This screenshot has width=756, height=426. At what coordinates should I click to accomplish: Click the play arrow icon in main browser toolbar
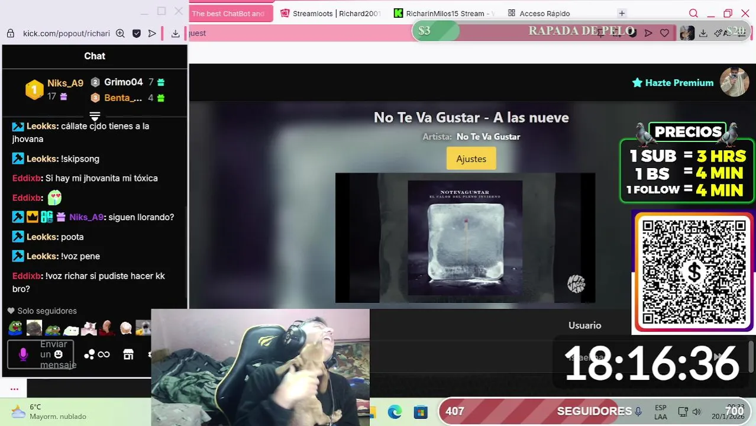tap(648, 33)
